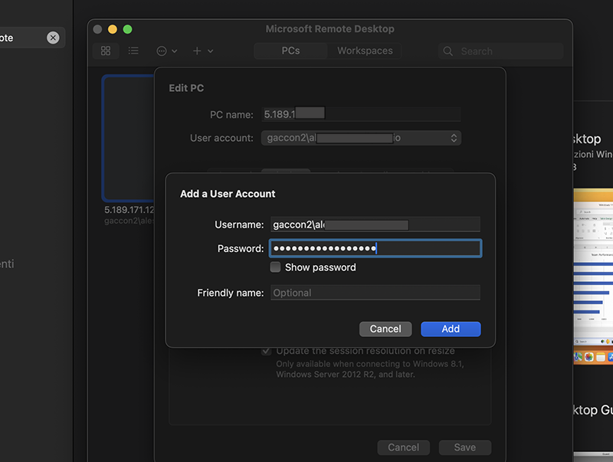The image size is (613, 462).
Task: Click Save in the Edit PC sheet
Action: (465, 447)
